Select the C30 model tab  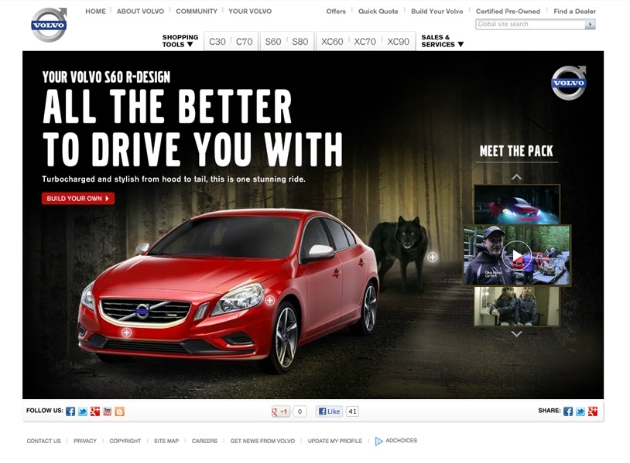pyautogui.click(x=217, y=41)
